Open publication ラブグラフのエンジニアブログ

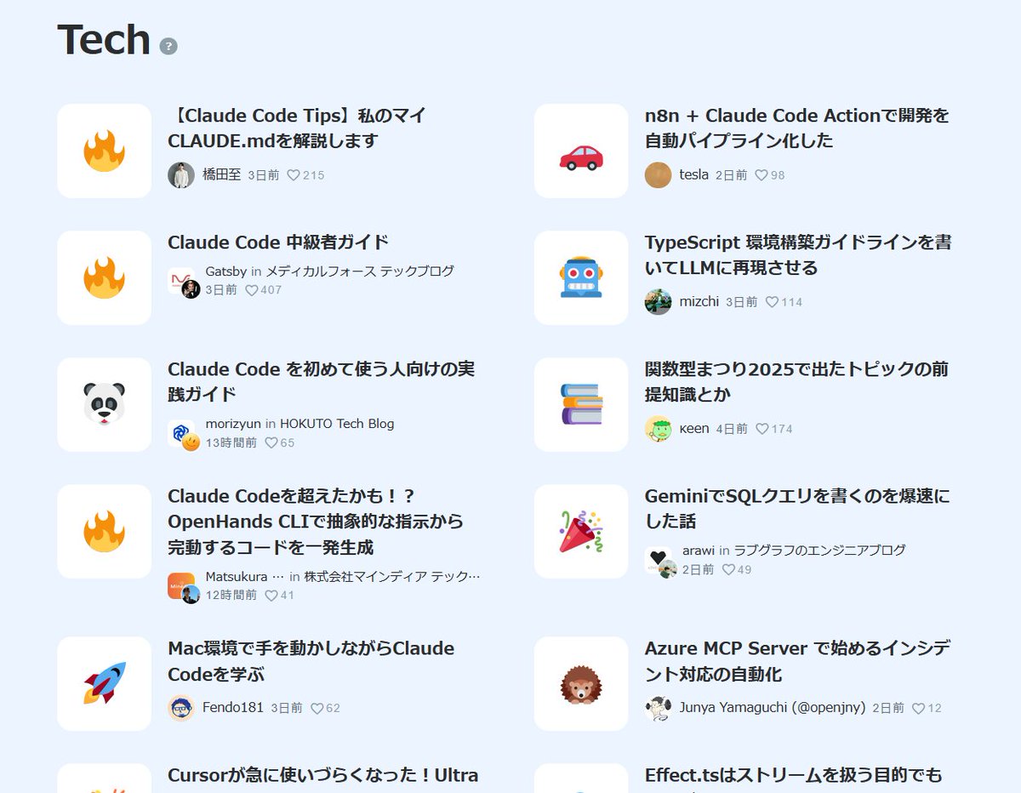[x=819, y=551]
